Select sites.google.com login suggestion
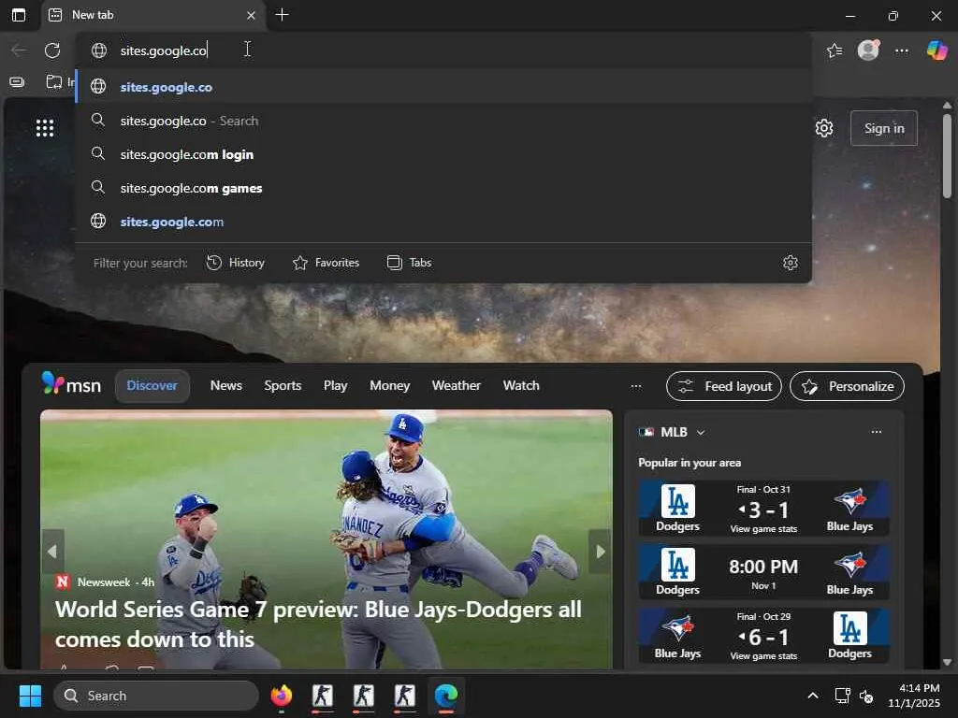Viewport: 958px width, 718px height. click(x=443, y=154)
